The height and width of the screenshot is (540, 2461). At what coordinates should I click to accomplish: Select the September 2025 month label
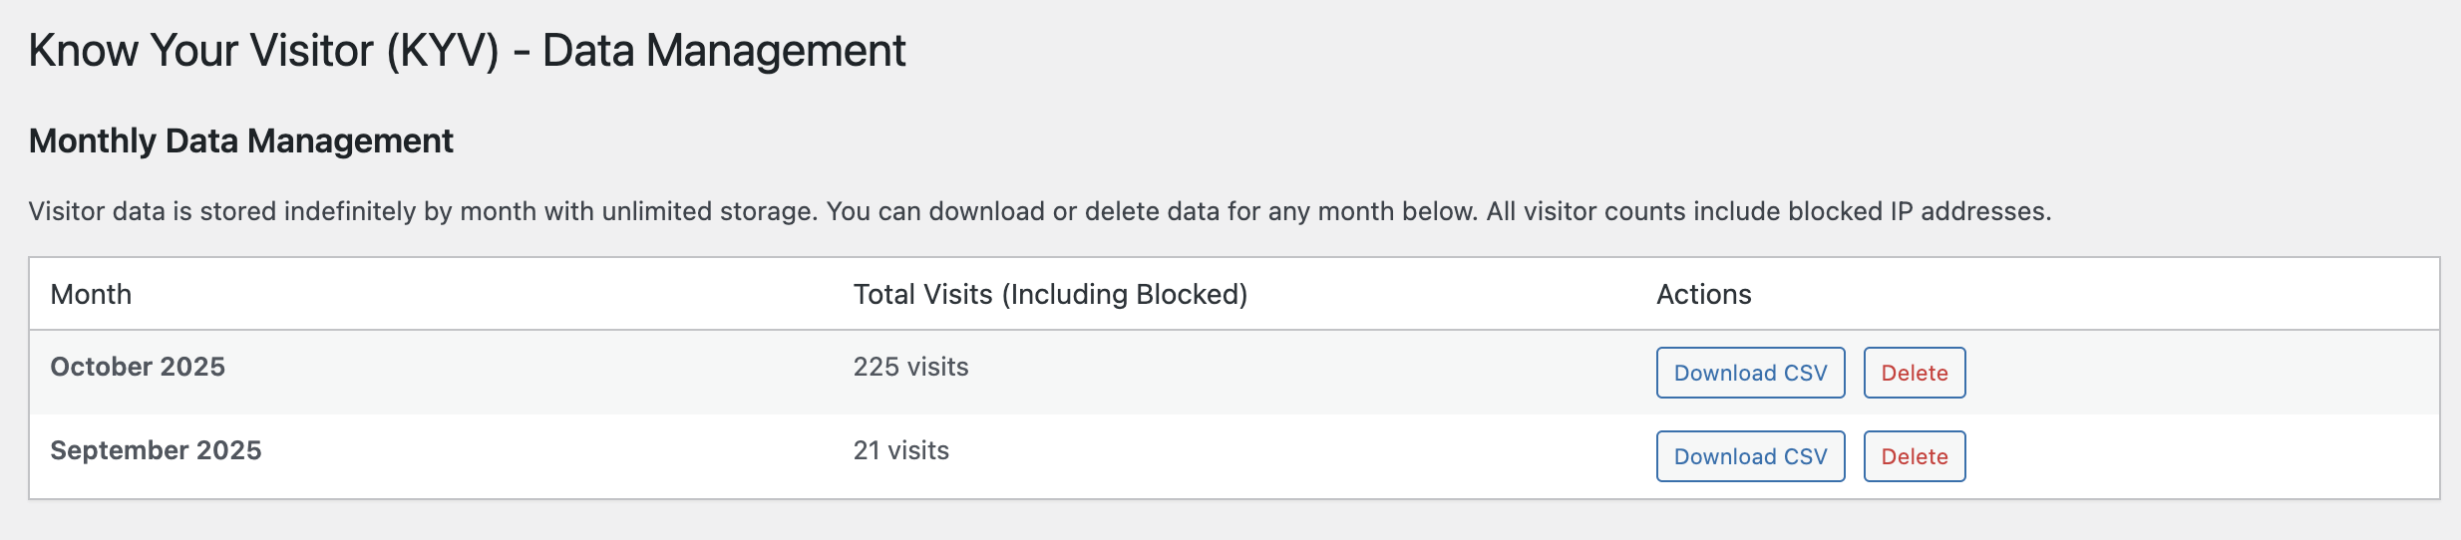coord(156,450)
